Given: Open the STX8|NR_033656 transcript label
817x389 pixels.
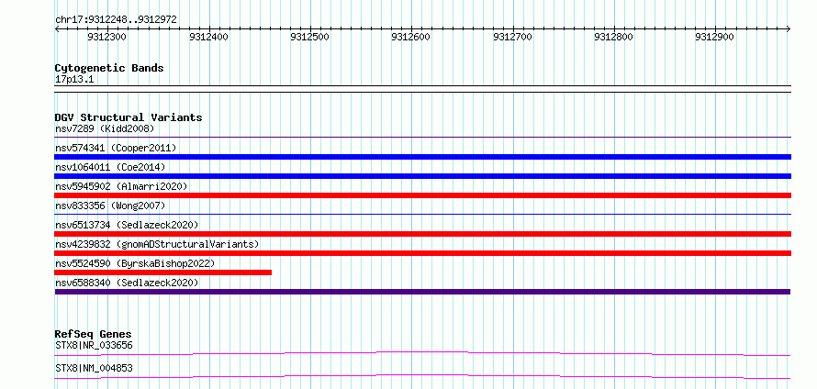Looking at the screenshot, I should pos(94,345).
